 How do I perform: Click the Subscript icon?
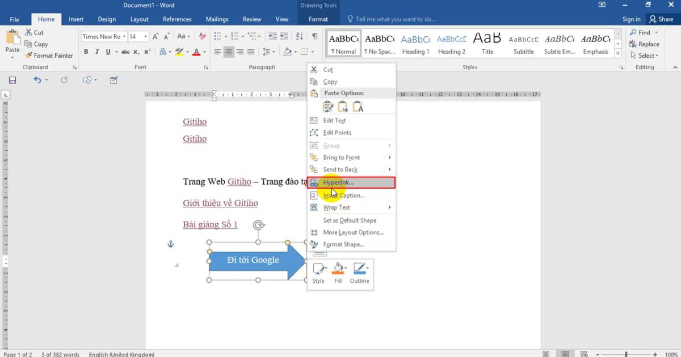(x=137, y=52)
